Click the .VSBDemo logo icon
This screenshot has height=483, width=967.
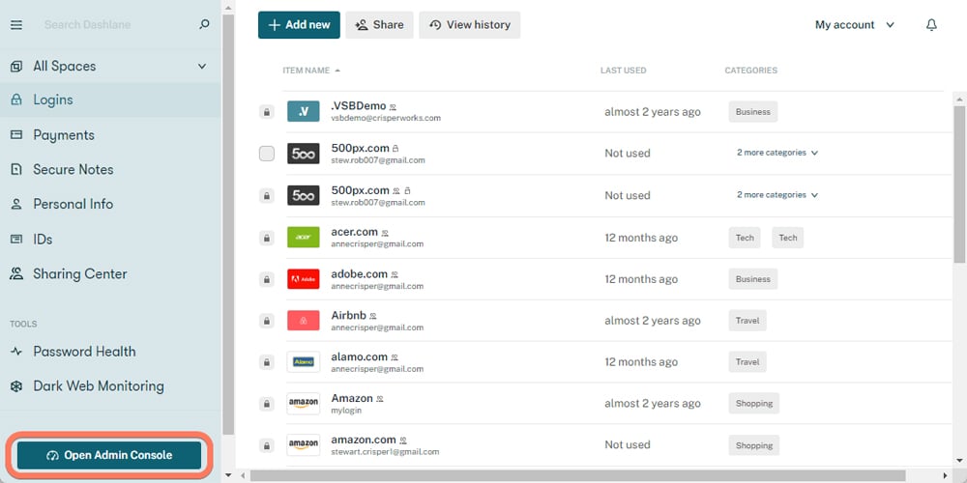[x=303, y=112]
